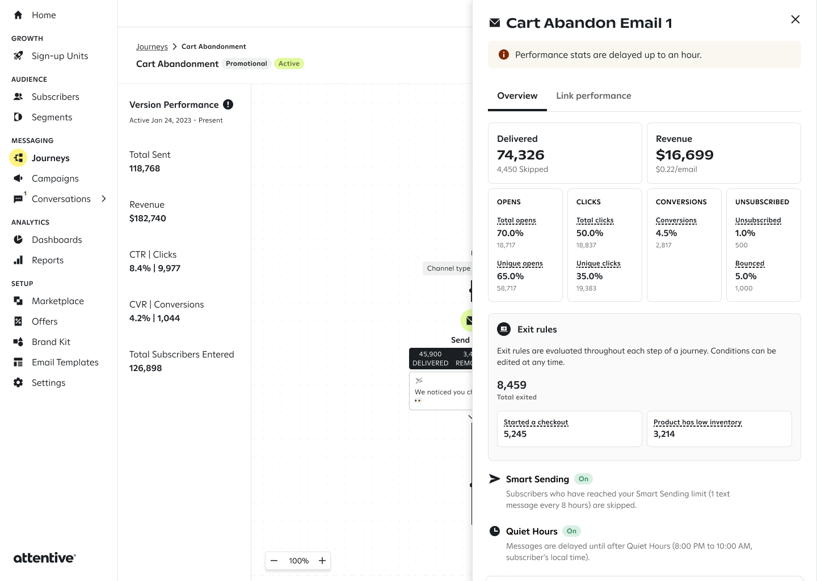Click the Offers icon in sidebar
The height and width of the screenshot is (581, 817).
coord(18,321)
